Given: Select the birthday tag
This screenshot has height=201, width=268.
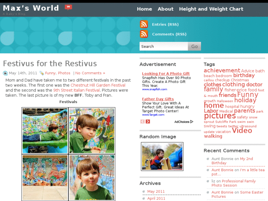Looking at the screenshot, I should pos(244,76).
